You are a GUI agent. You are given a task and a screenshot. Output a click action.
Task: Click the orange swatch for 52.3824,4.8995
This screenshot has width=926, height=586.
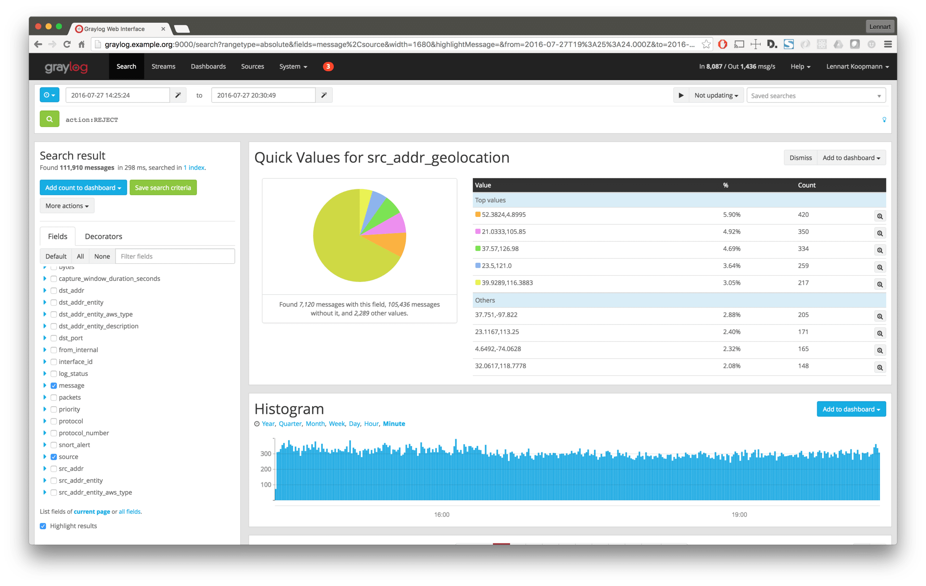(477, 214)
